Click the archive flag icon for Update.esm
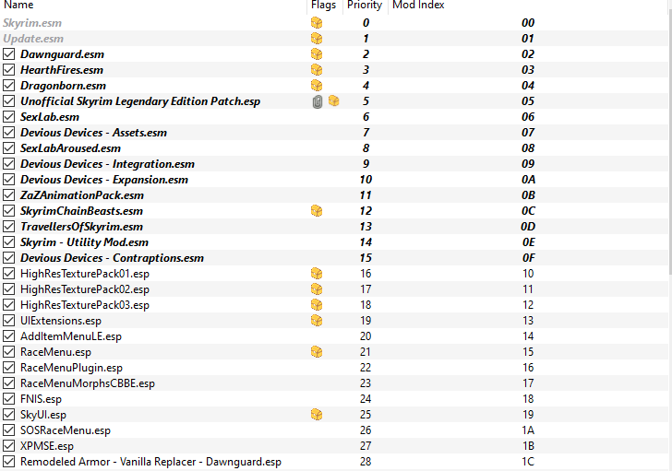The width and height of the screenshot is (672, 471). (x=317, y=39)
